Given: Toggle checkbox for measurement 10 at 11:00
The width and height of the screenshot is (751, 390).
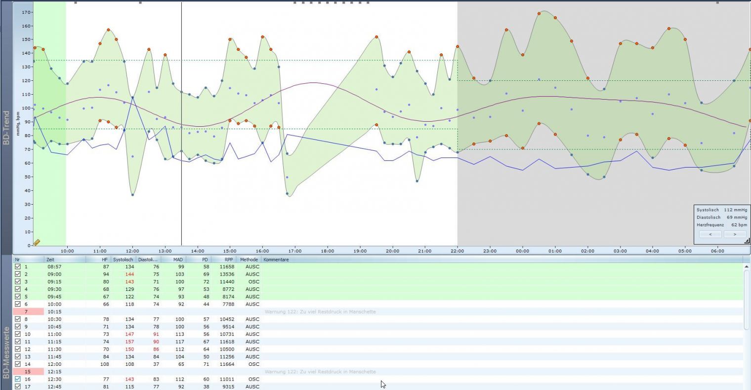Looking at the screenshot, I should [x=18, y=334].
